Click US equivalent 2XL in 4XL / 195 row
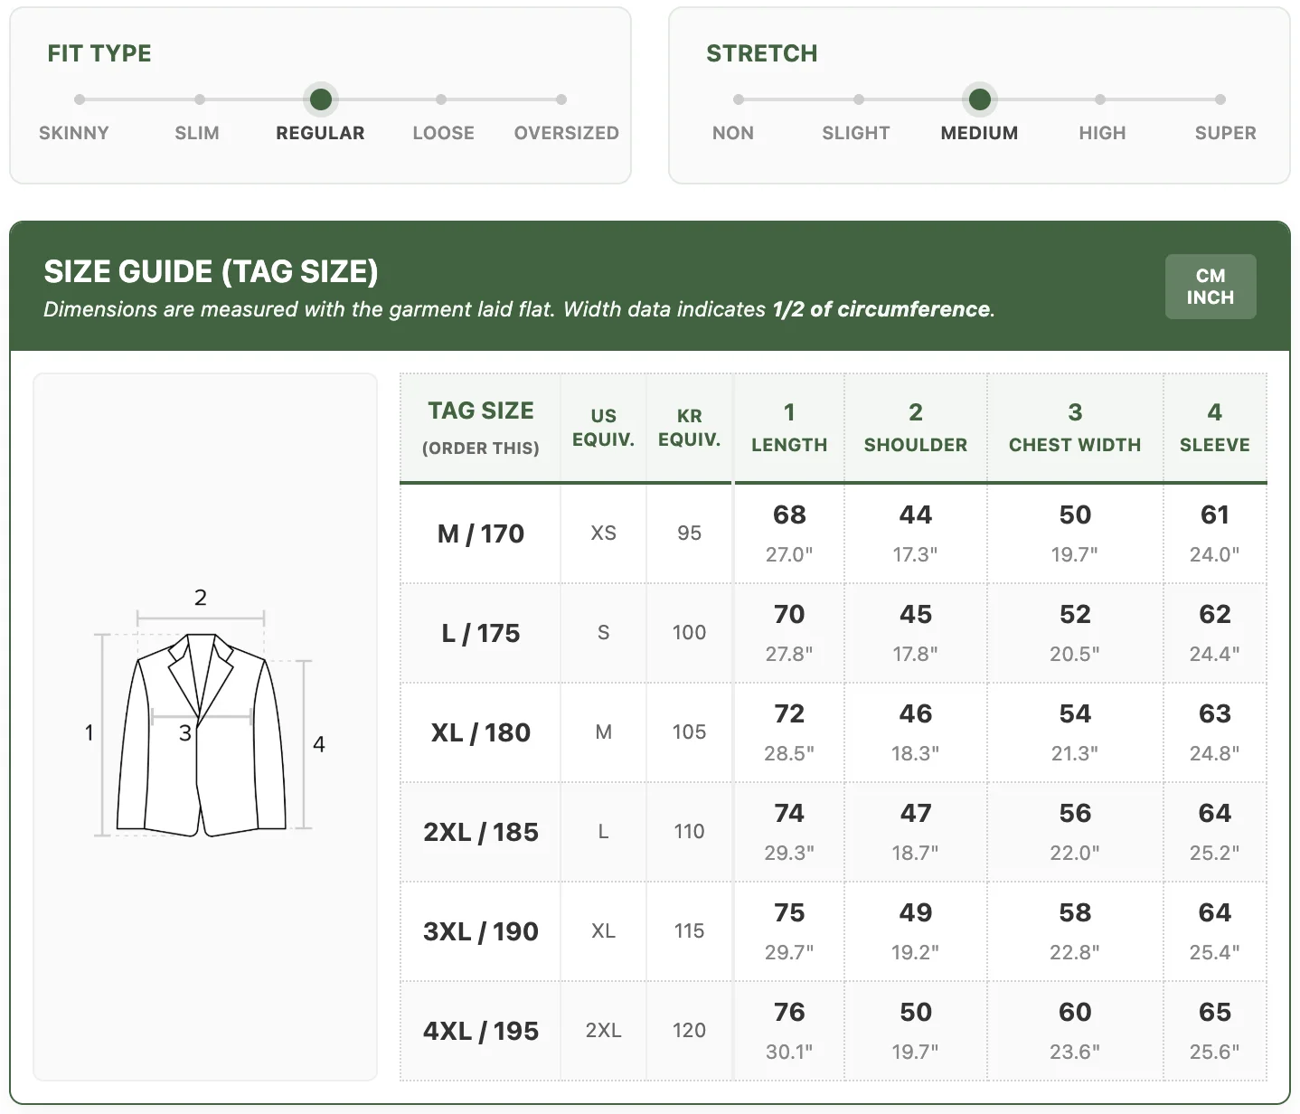Viewport: 1300px width, 1114px height. (x=604, y=1031)
